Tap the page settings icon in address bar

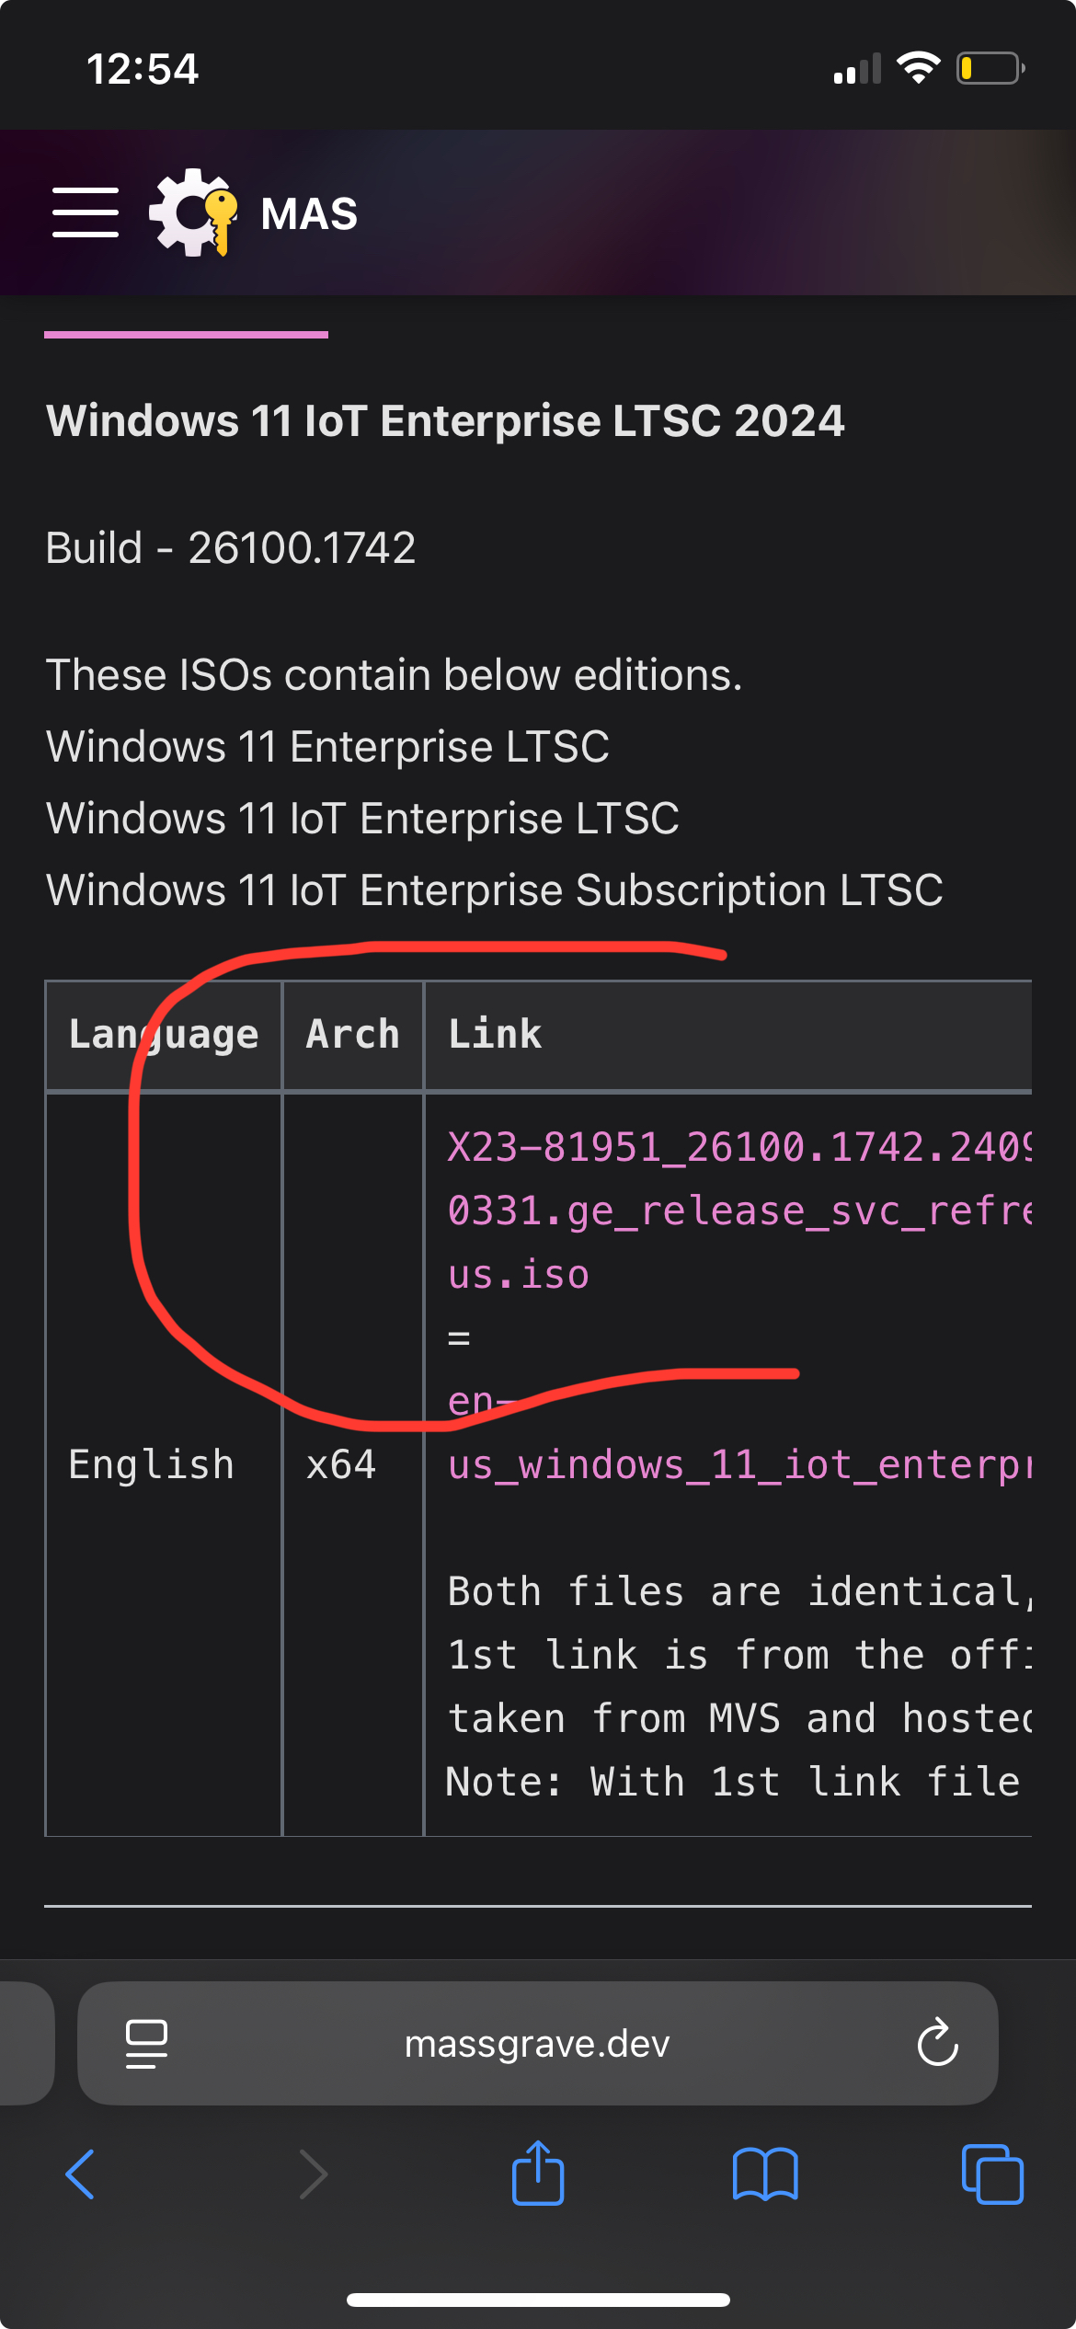(x=146, y=2044)
